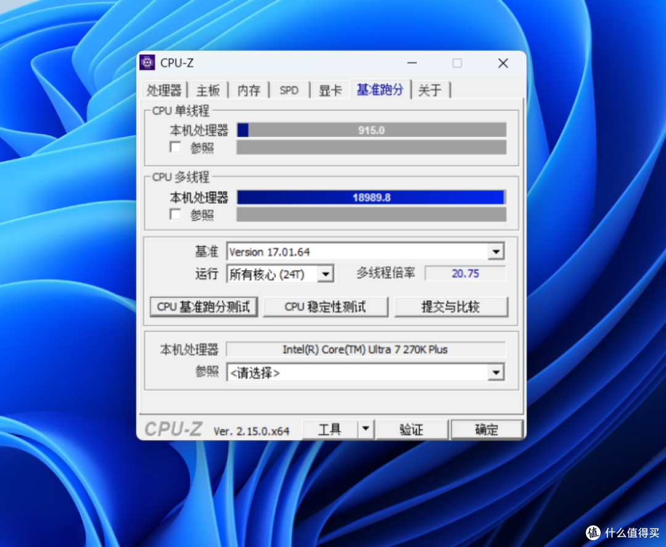This screenshot has width=666, height=547.
Task: Select the 内存 tab
Action: (249, 90)
